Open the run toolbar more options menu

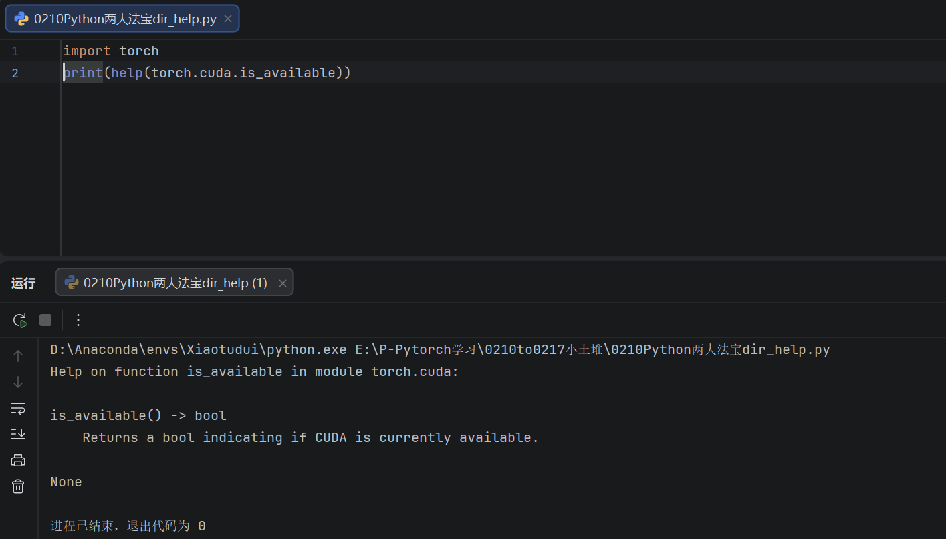(78, 320)
